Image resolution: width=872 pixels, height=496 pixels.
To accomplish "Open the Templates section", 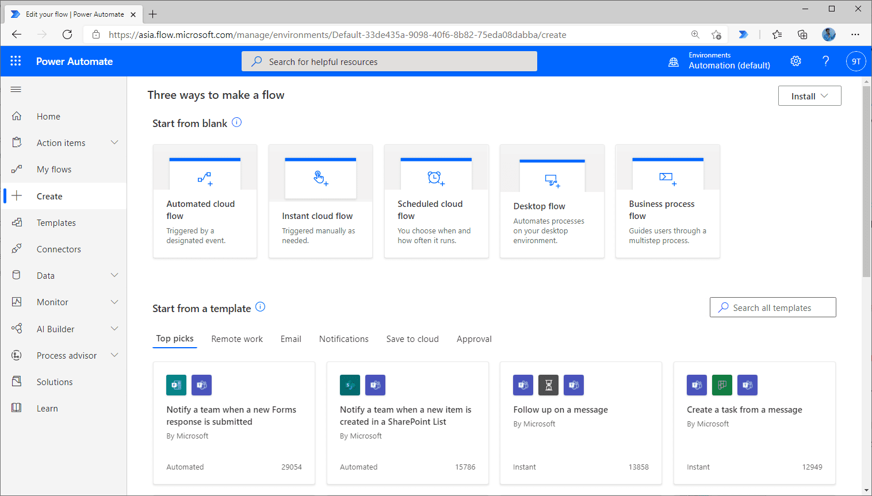I will (56, 222).
